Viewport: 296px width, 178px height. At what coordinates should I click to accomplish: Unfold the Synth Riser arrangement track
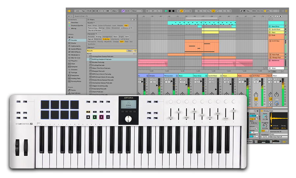[270, 30]
